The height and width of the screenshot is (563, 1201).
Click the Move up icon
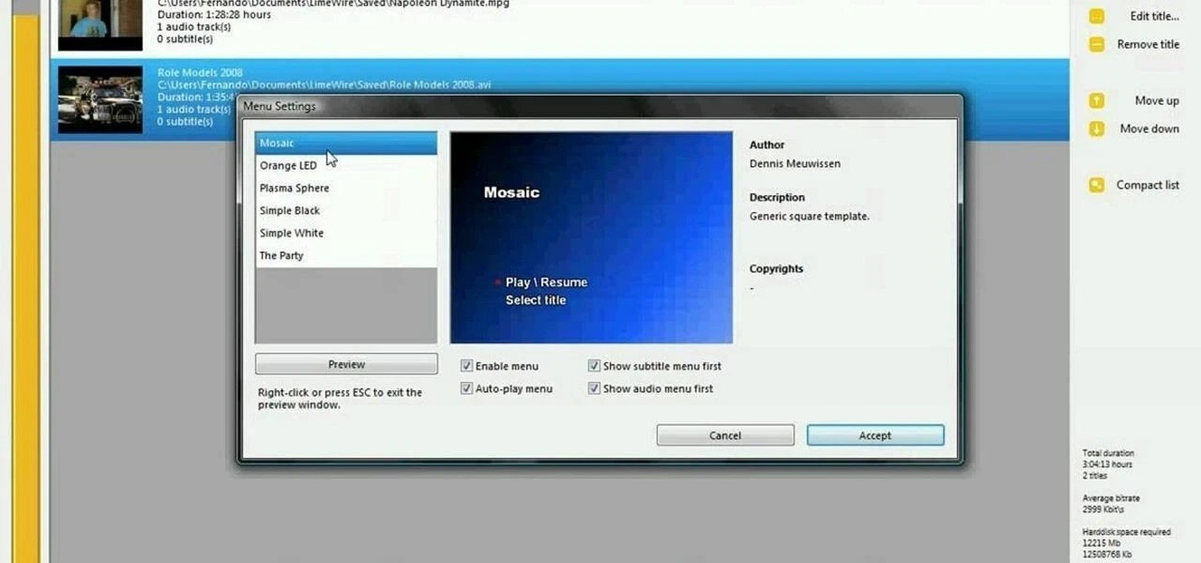[1096, 100]
